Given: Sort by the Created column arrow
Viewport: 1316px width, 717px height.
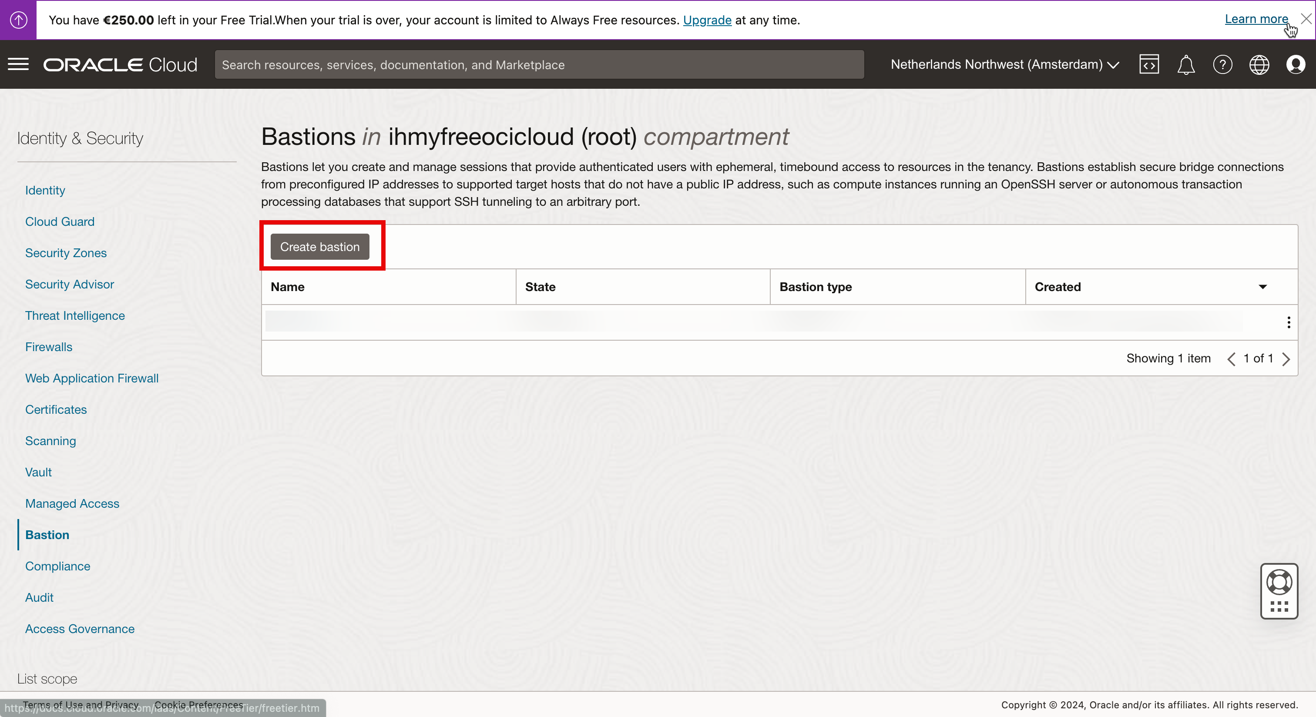Looking at the screenshot, I should tap(1262, 286).
